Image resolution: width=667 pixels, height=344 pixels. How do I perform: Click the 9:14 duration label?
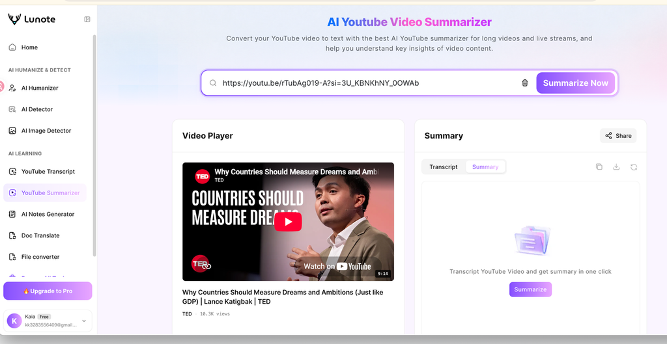pyautogui.click(x=383, y=274)
